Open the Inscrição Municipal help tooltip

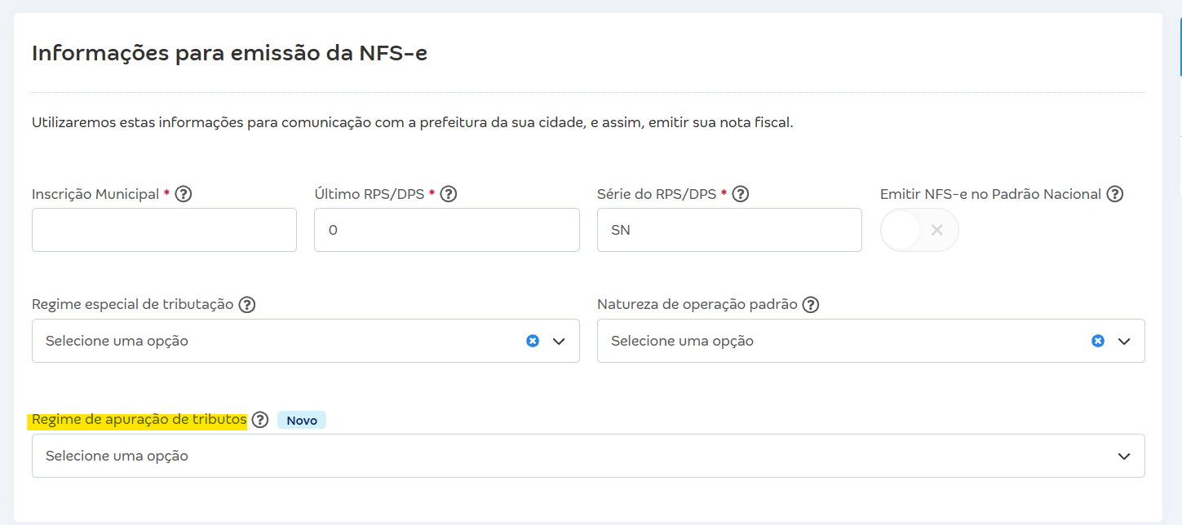184,193
